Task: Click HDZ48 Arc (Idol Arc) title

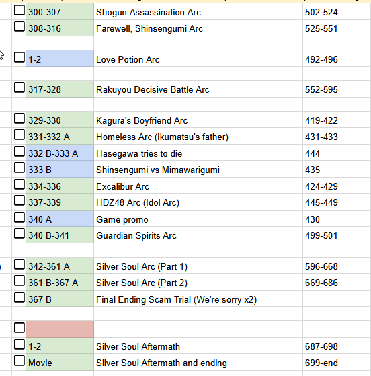Action: coord(138,202)
